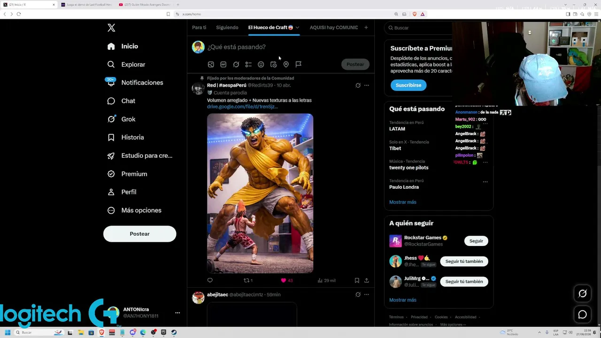Click the Brave Shields icon in address bar

(414, 14)
